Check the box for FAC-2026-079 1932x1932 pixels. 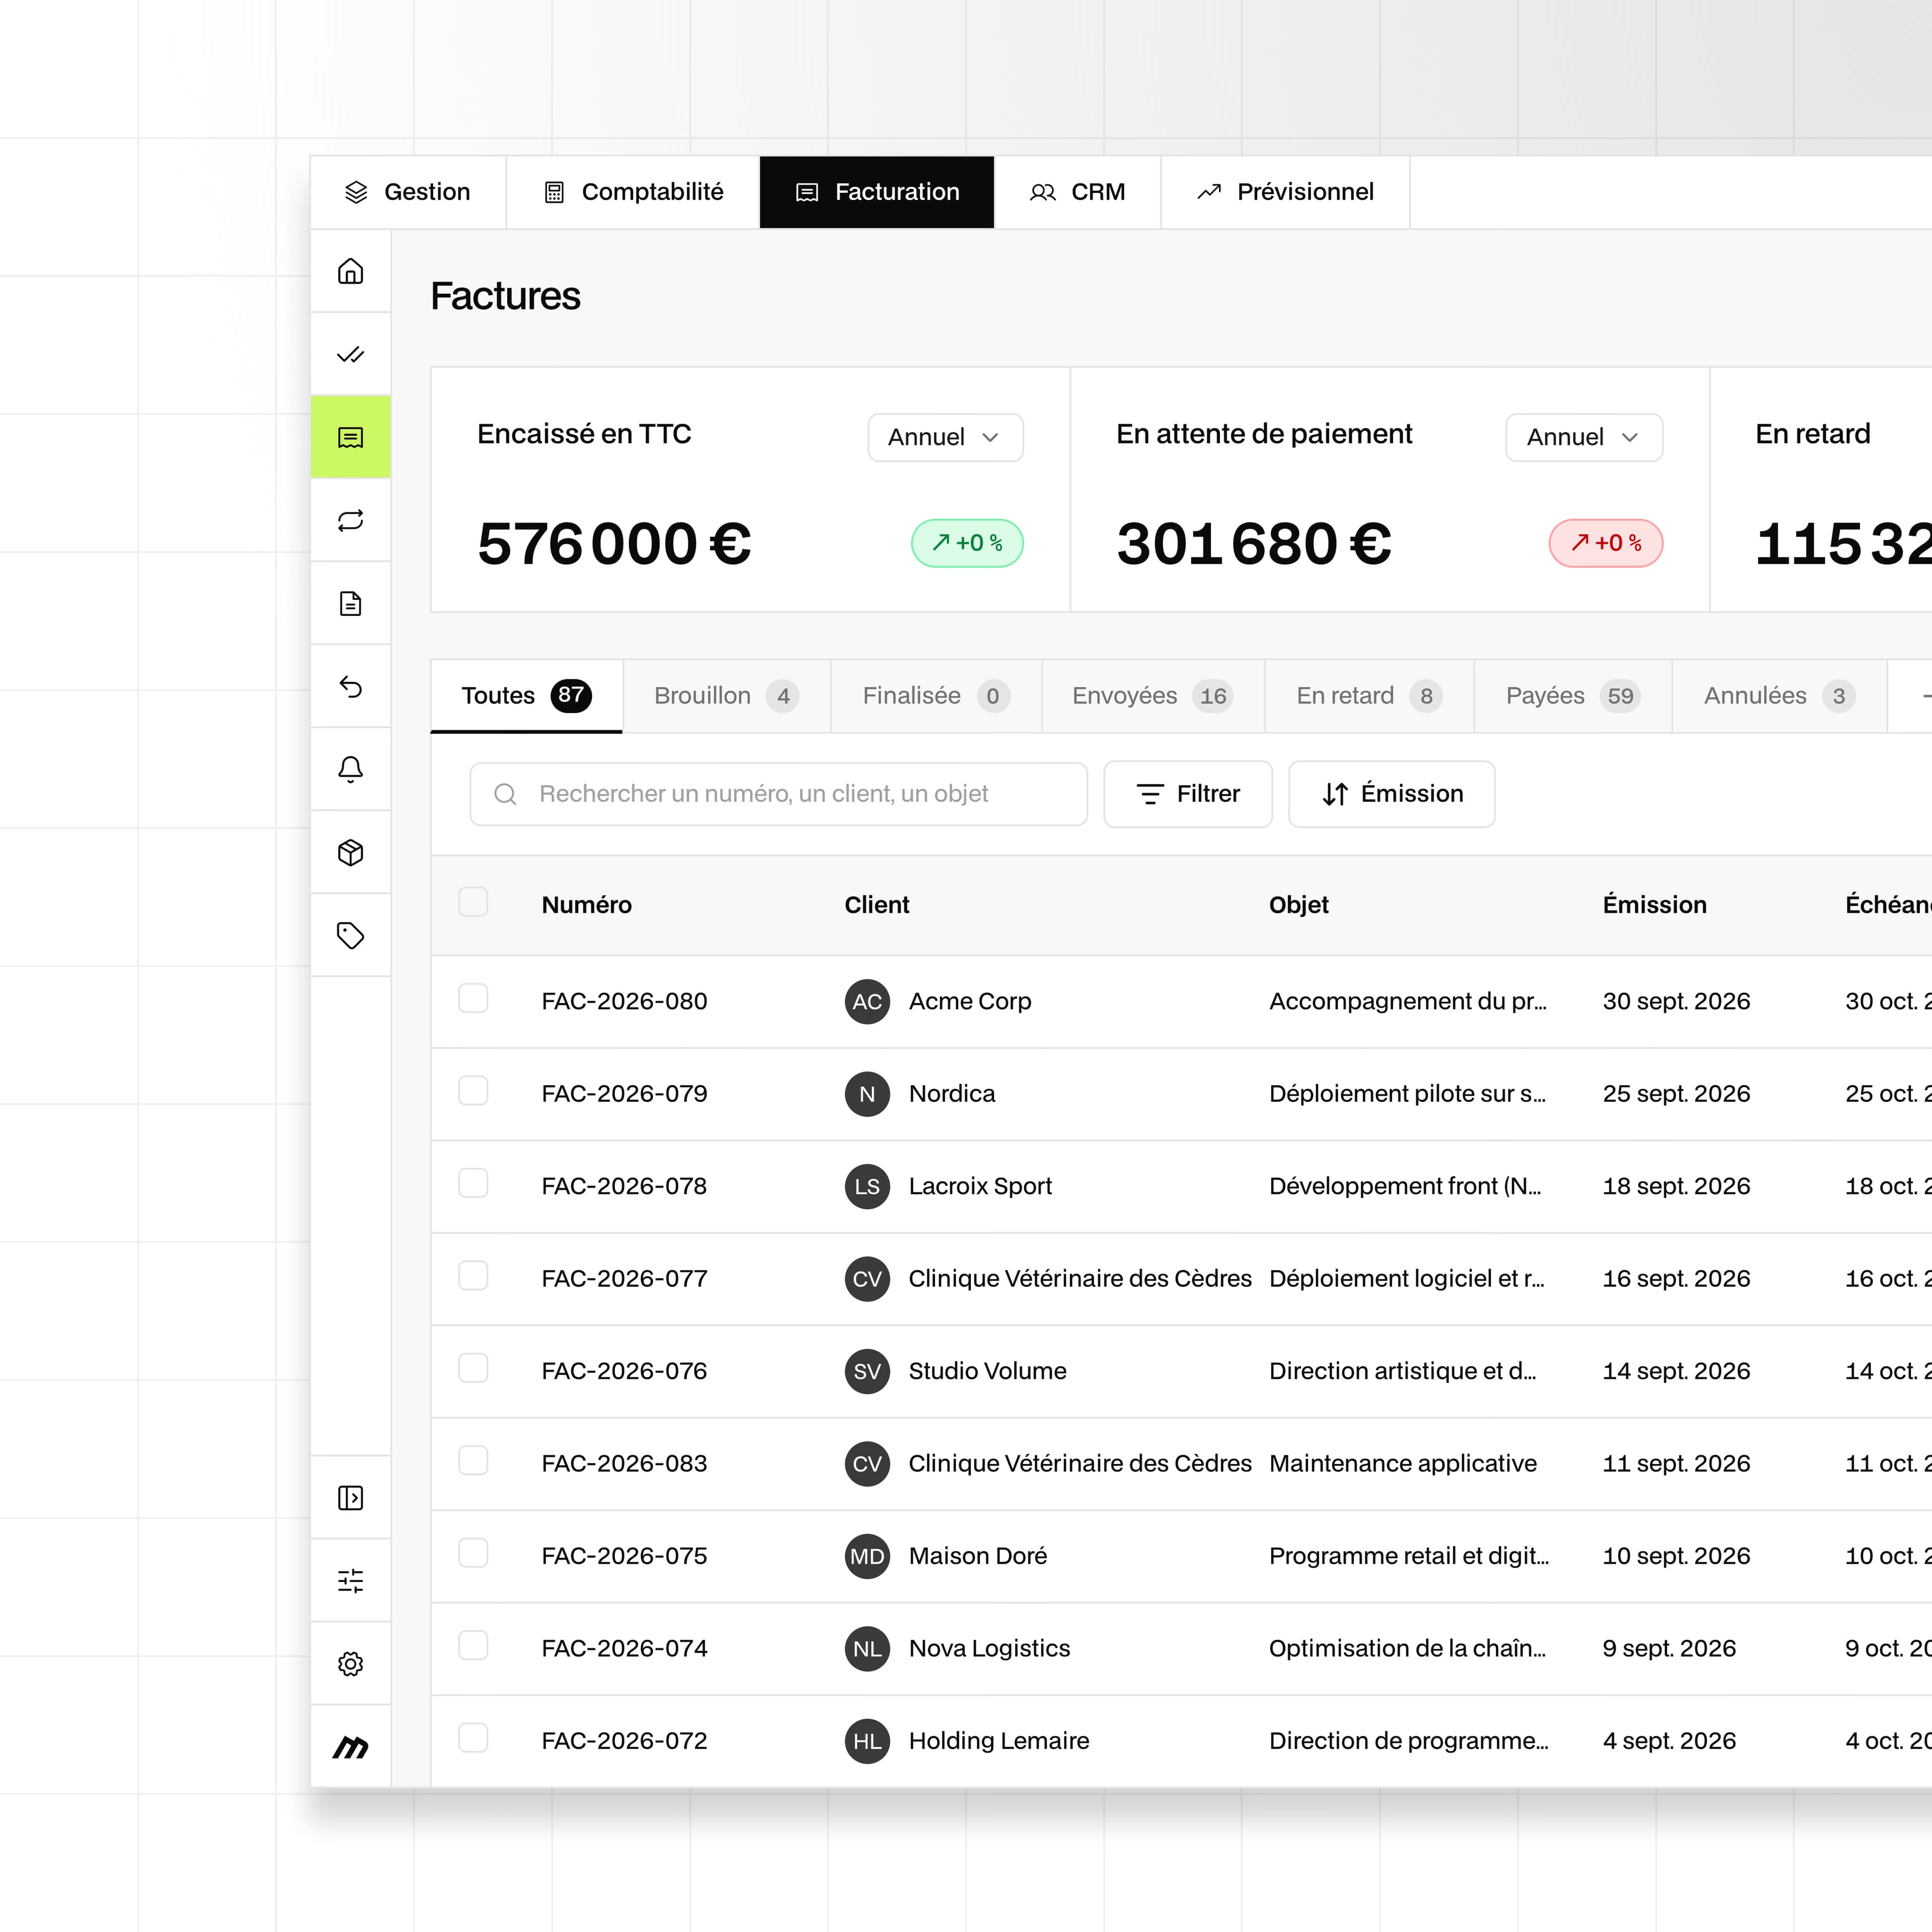pos(473,1090)
